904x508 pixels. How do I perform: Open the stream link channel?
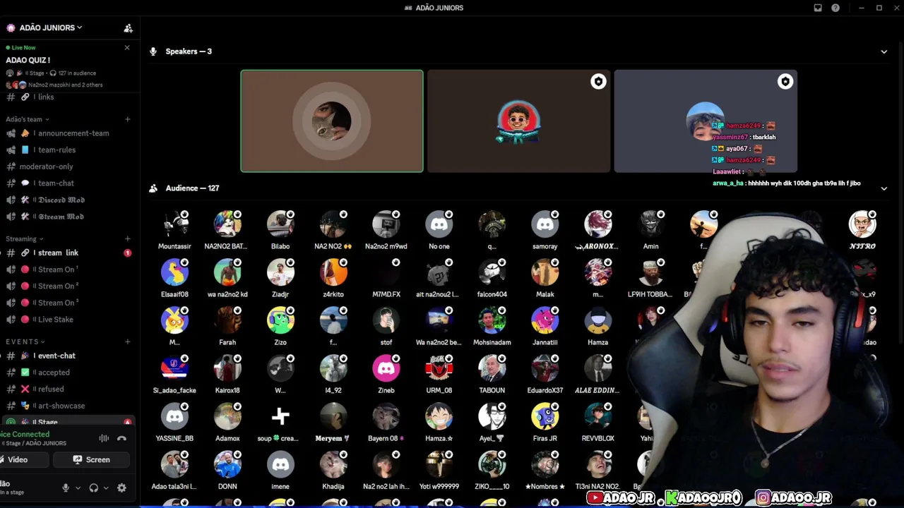click(x=68, y=253)
